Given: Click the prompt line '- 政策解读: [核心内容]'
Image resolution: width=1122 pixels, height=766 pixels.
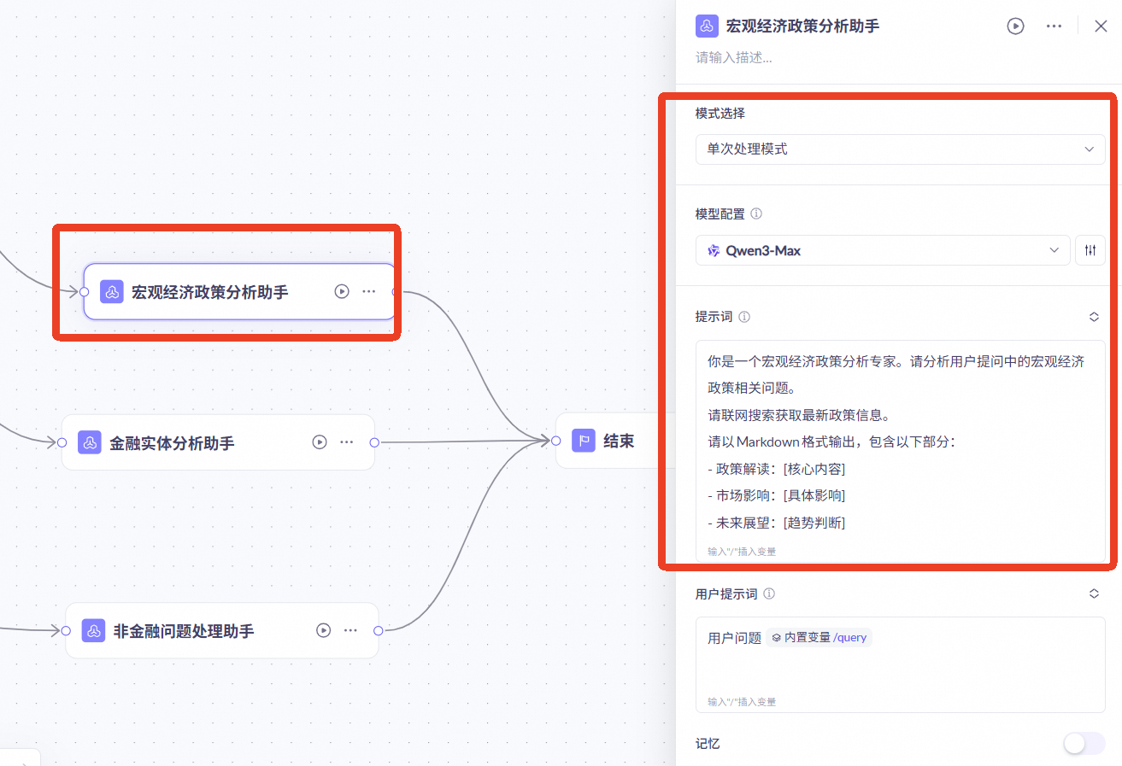Looking at the screenshot, I should click(776, 469).
